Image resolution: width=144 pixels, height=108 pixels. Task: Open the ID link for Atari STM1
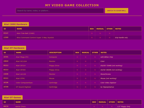click(x=6, y=78)
